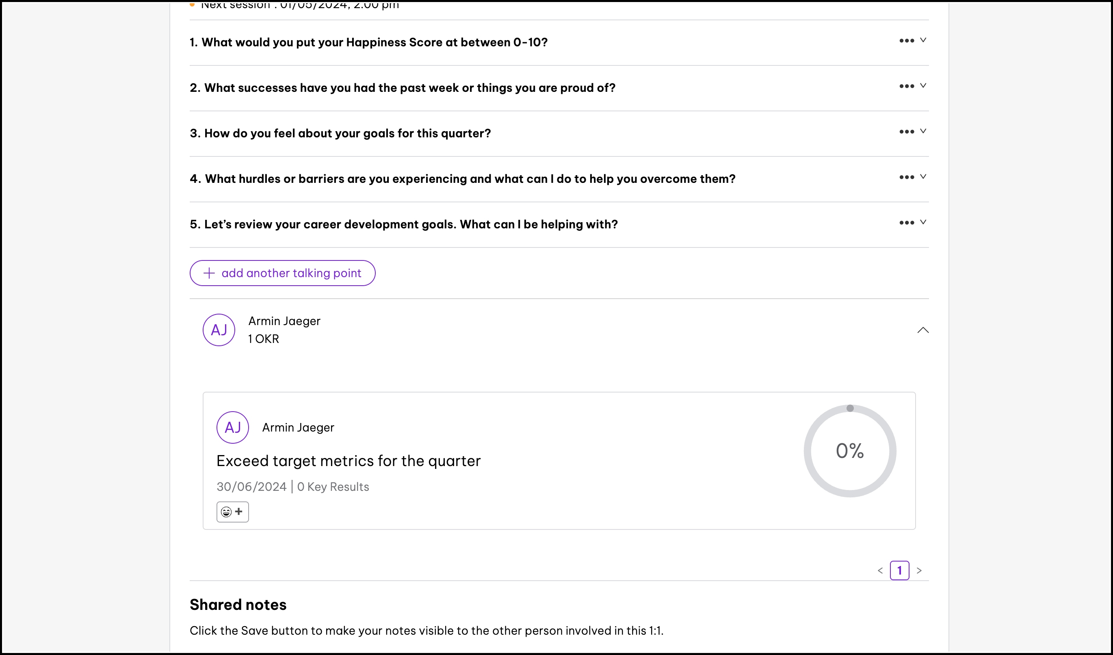Click add another talking point button
This screenshot has height=655, width=1113.
tap(282, 273)
